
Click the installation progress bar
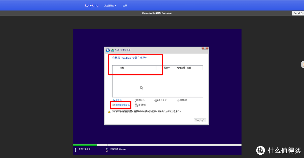[157, 145]
